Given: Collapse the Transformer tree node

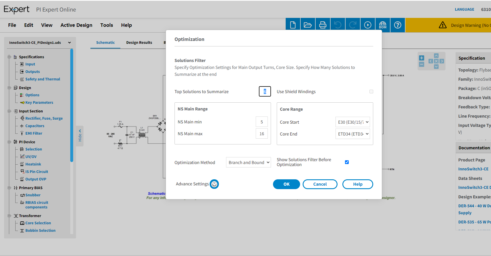Looking at the screenshot, I should pos(9,216).
